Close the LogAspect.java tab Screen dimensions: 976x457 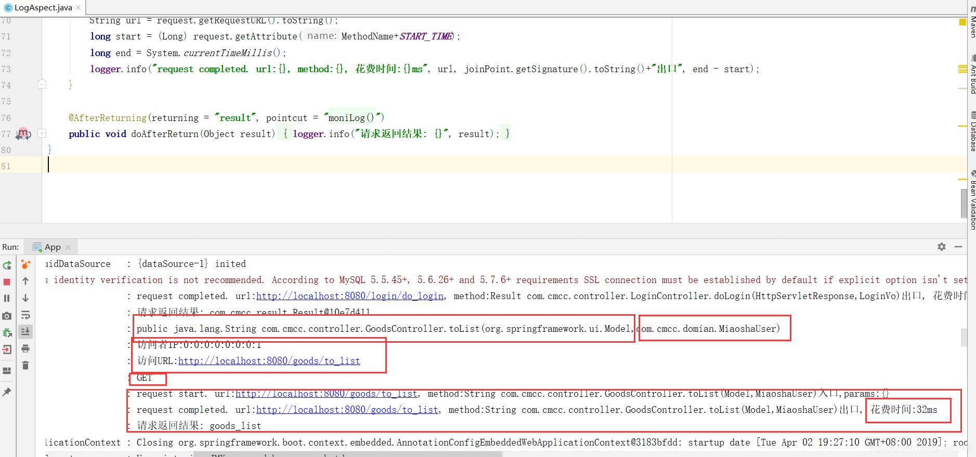79,8
